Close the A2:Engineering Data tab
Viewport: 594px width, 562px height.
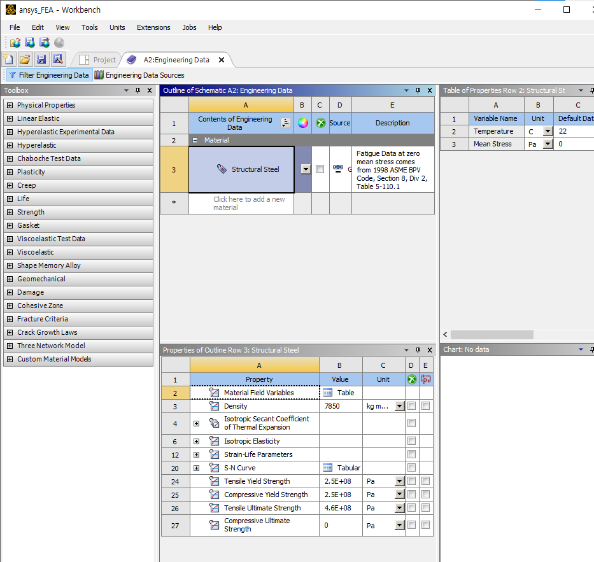point(222,60)
